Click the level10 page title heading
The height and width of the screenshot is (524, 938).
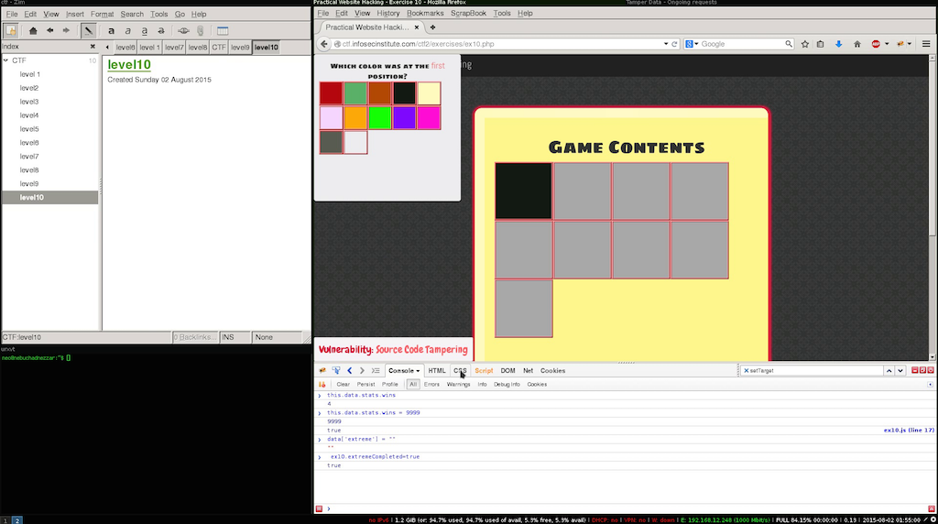(x=129, y=65)
